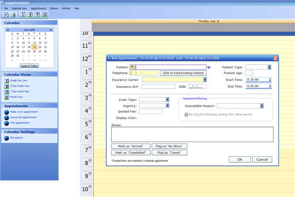Open Month View link
Screen dimensions: 295x197
(x=17, y=97)
